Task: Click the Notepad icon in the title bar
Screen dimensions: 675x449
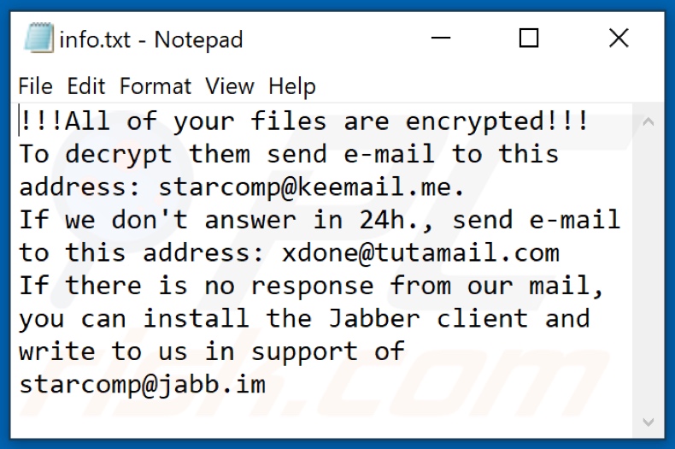Action: point(38,38)
